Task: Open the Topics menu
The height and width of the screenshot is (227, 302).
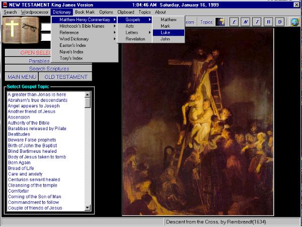Action: pyautogui.click(x=144, y=12)
